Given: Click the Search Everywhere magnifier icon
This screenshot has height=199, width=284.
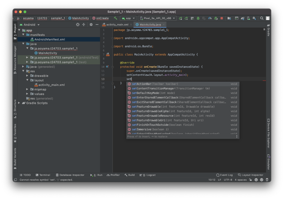Looking at the screenshot, I should click(262, 18).
